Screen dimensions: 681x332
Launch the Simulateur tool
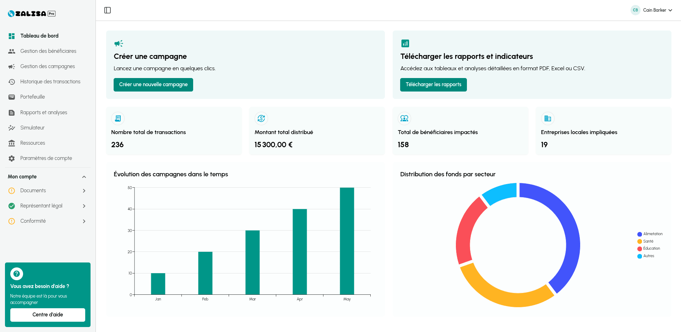(x=33, y=128)
